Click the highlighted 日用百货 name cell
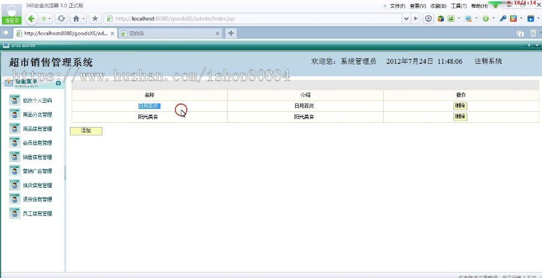The height and width of the screenshot is (278, 542). click(149, 106)
